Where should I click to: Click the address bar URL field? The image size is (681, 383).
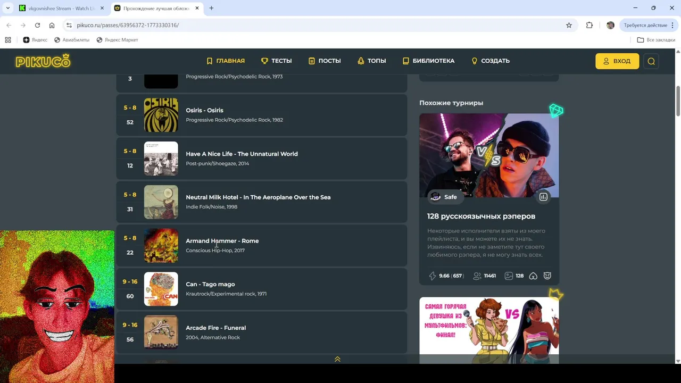pyautogui.click(x=319, y=25)
